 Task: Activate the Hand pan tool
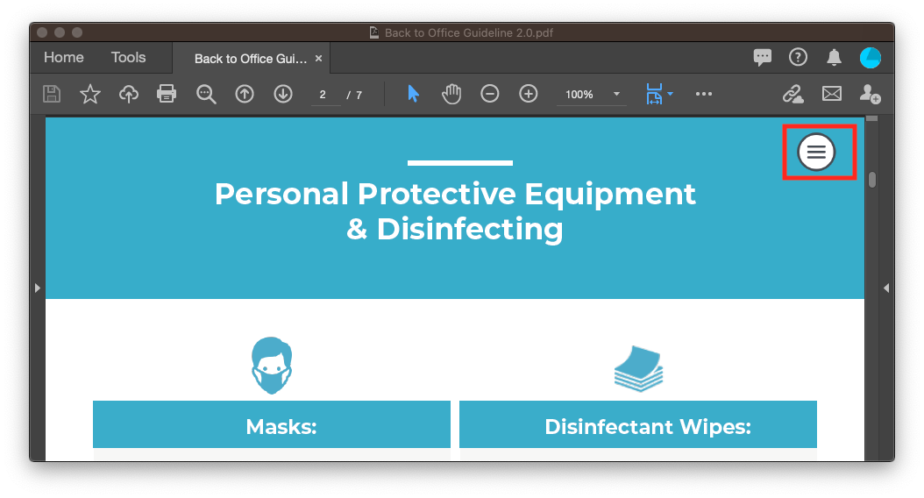click(451, 95)
